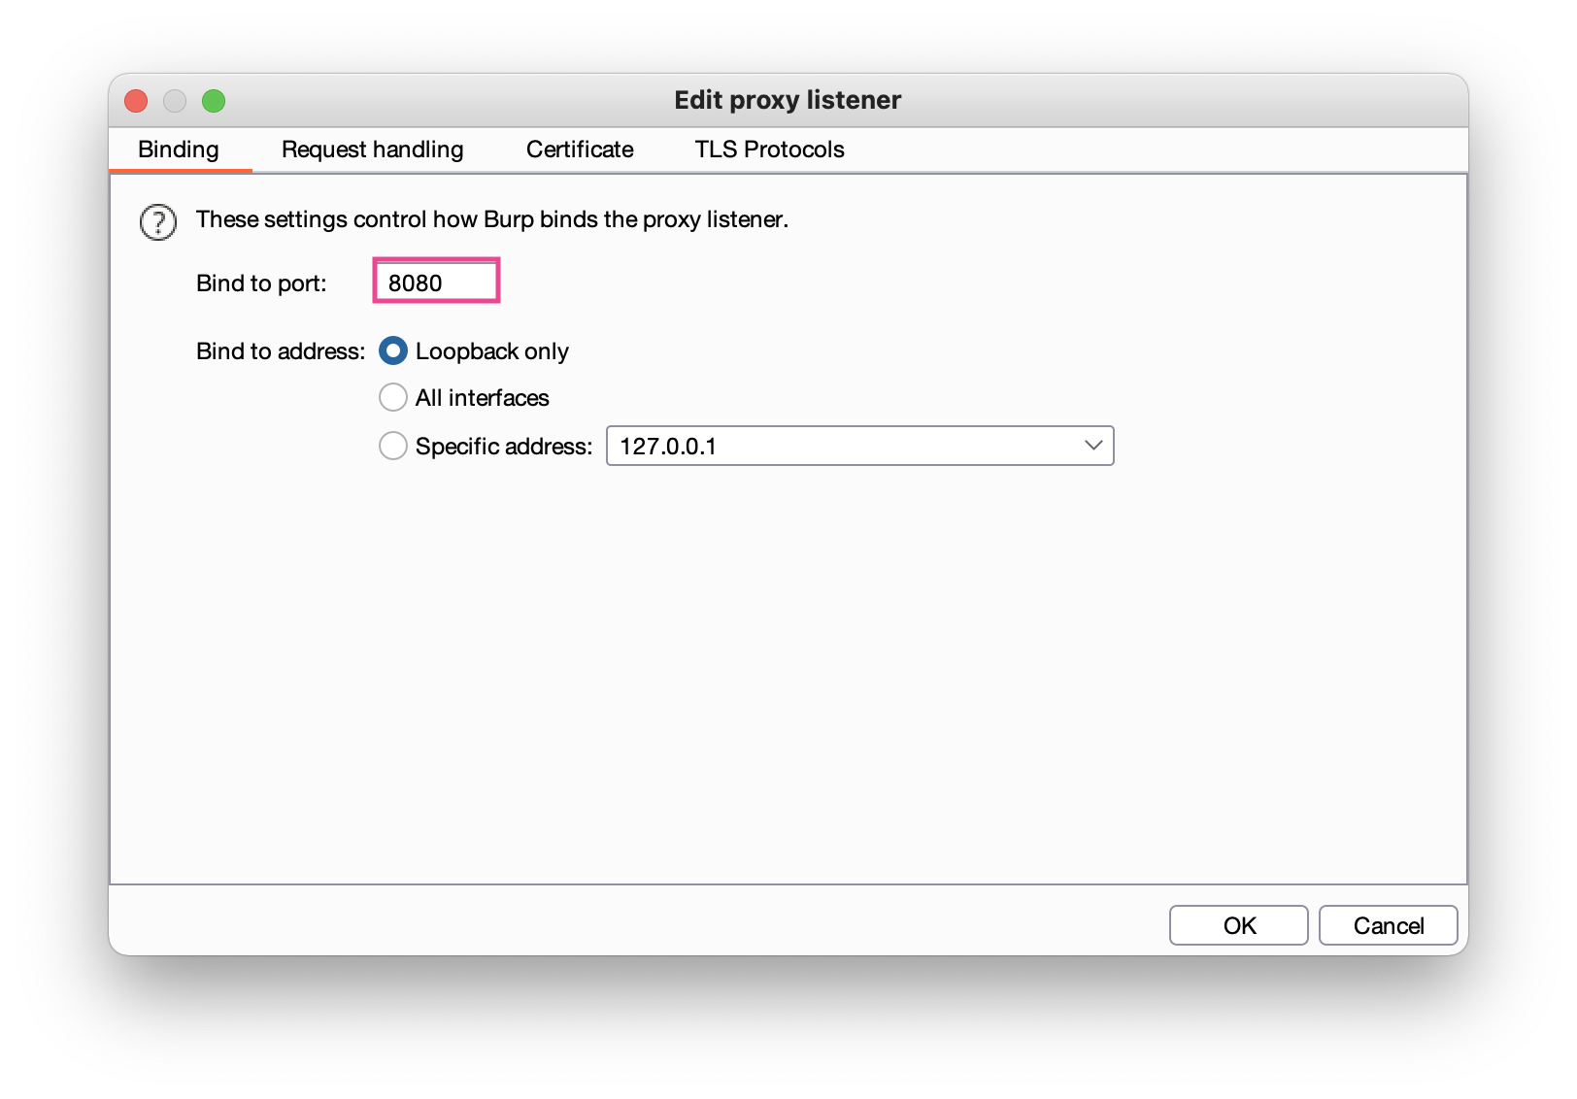Click the green zoom window button
Screen dimensions: 1577x1099
(214, 101)
